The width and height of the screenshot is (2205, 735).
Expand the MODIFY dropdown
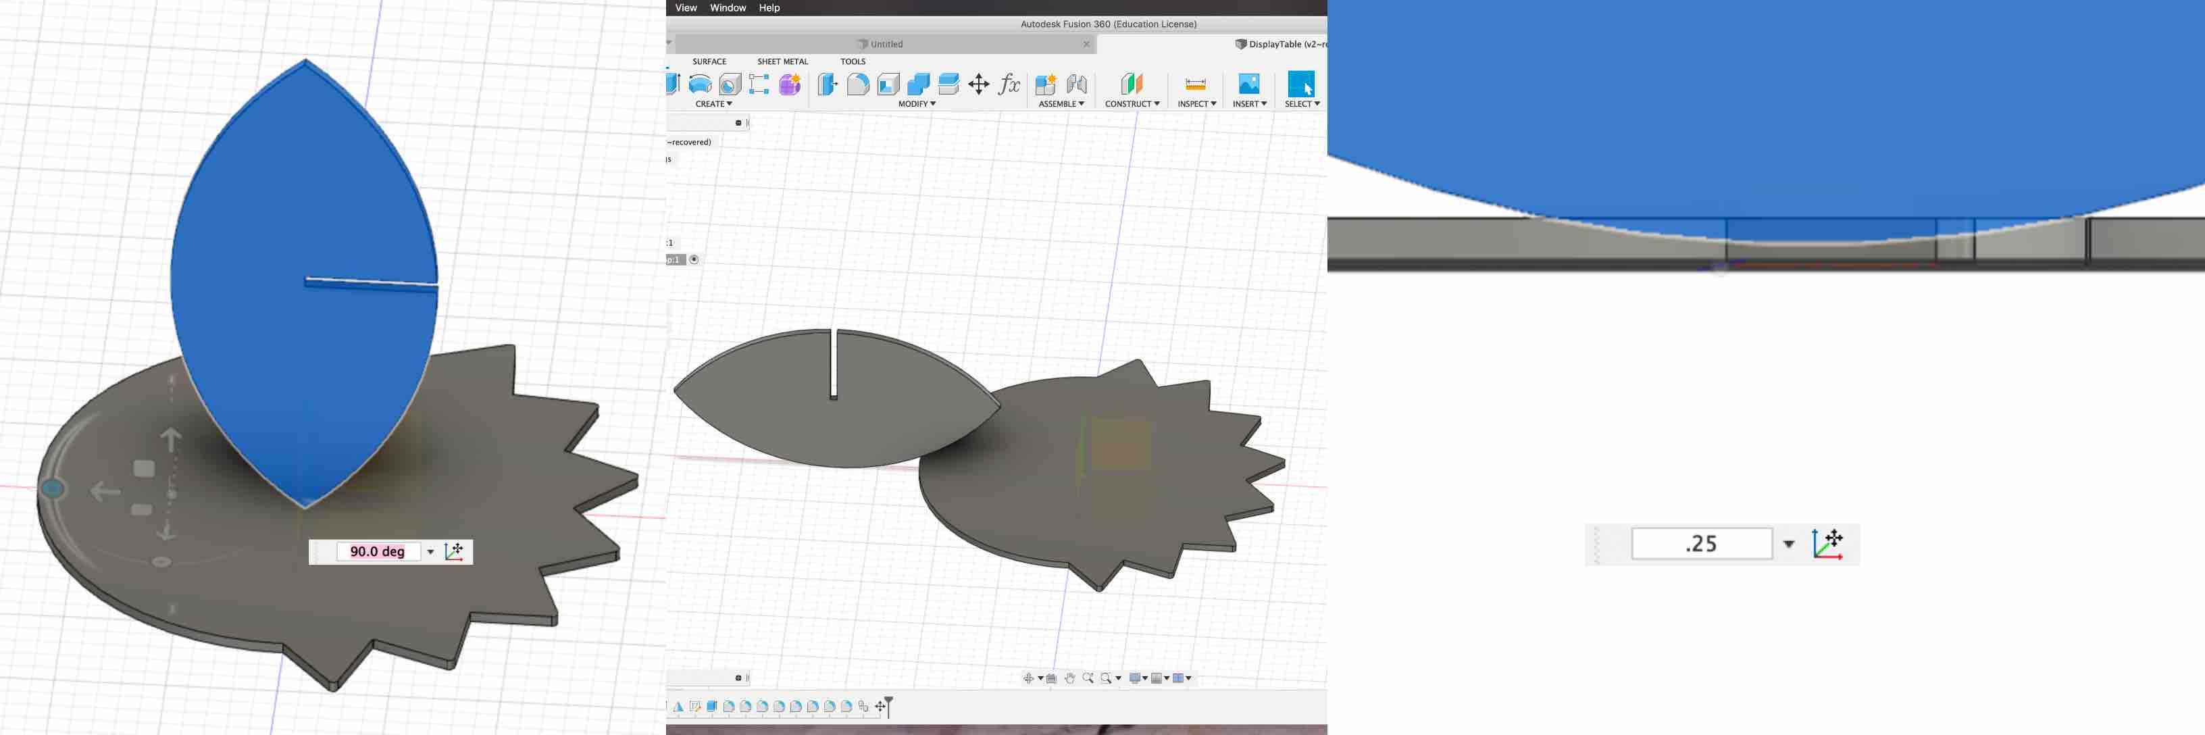coord(917,103)
